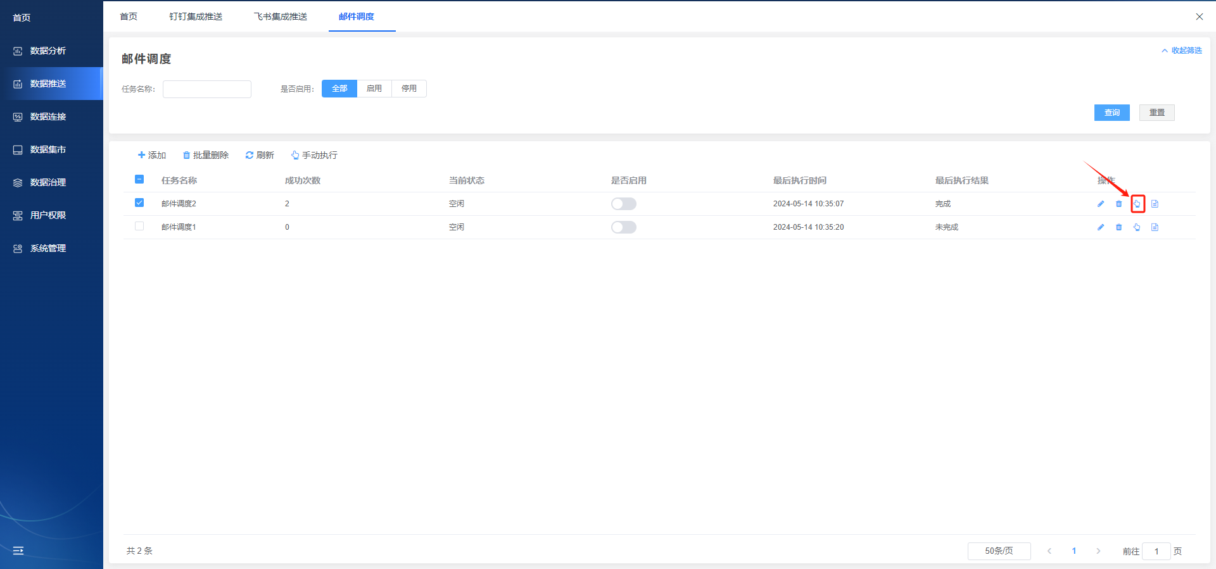Click the 邮件调度1 task name

click(179, 227)
